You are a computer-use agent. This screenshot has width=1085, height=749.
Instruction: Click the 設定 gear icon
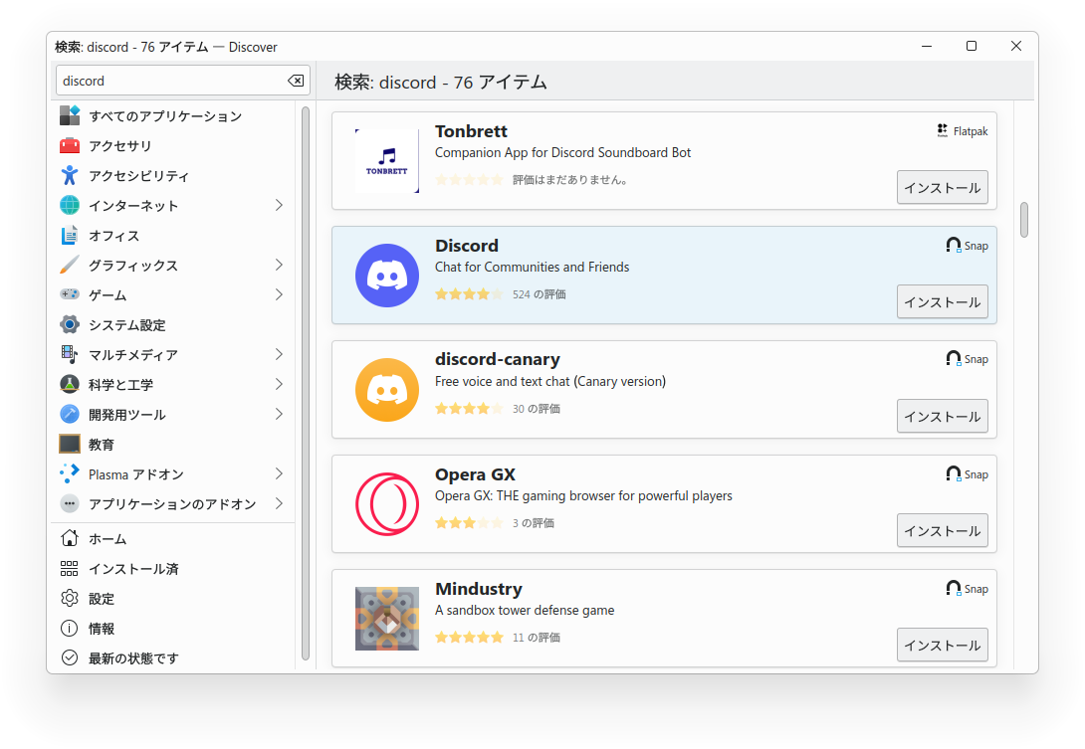pyautogui.click(x=70, y=598)
